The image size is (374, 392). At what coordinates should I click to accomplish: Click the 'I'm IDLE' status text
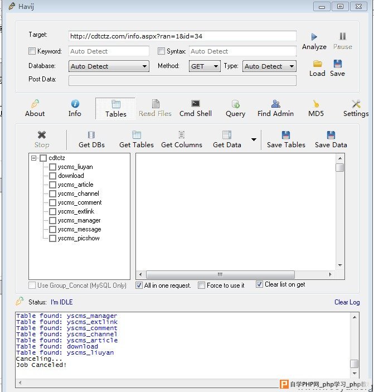62,302
